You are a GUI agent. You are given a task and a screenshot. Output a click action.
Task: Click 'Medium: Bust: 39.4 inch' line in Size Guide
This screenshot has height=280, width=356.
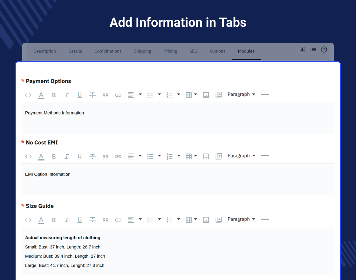[65, 256]
